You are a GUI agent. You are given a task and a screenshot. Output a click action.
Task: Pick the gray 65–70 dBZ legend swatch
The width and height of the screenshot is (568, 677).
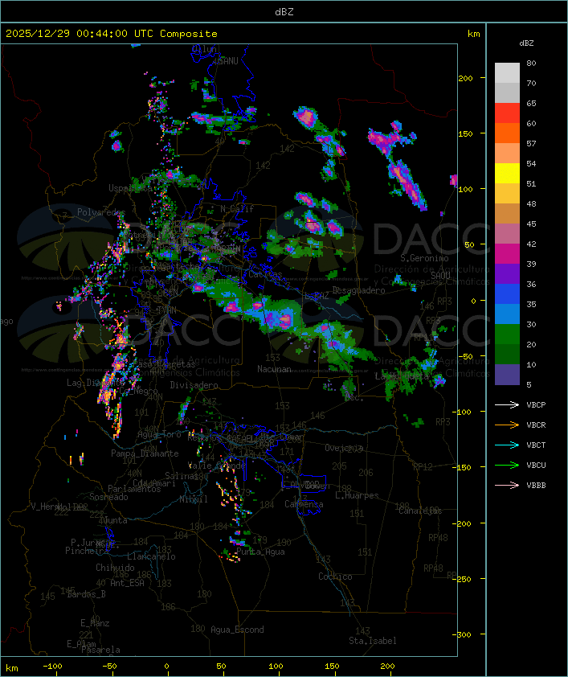507,92
